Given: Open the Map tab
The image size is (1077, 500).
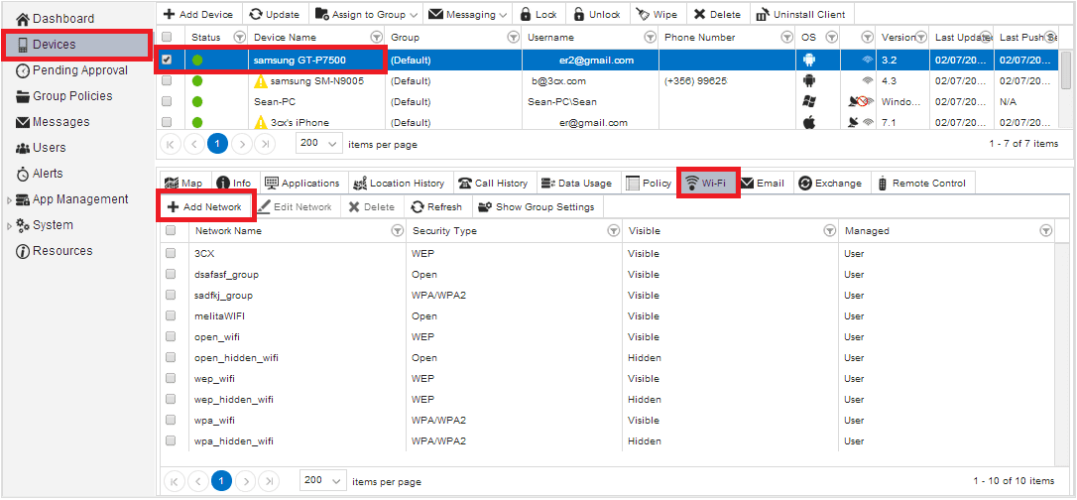Looking at the screenshot, I should click(x=184, y=184).
